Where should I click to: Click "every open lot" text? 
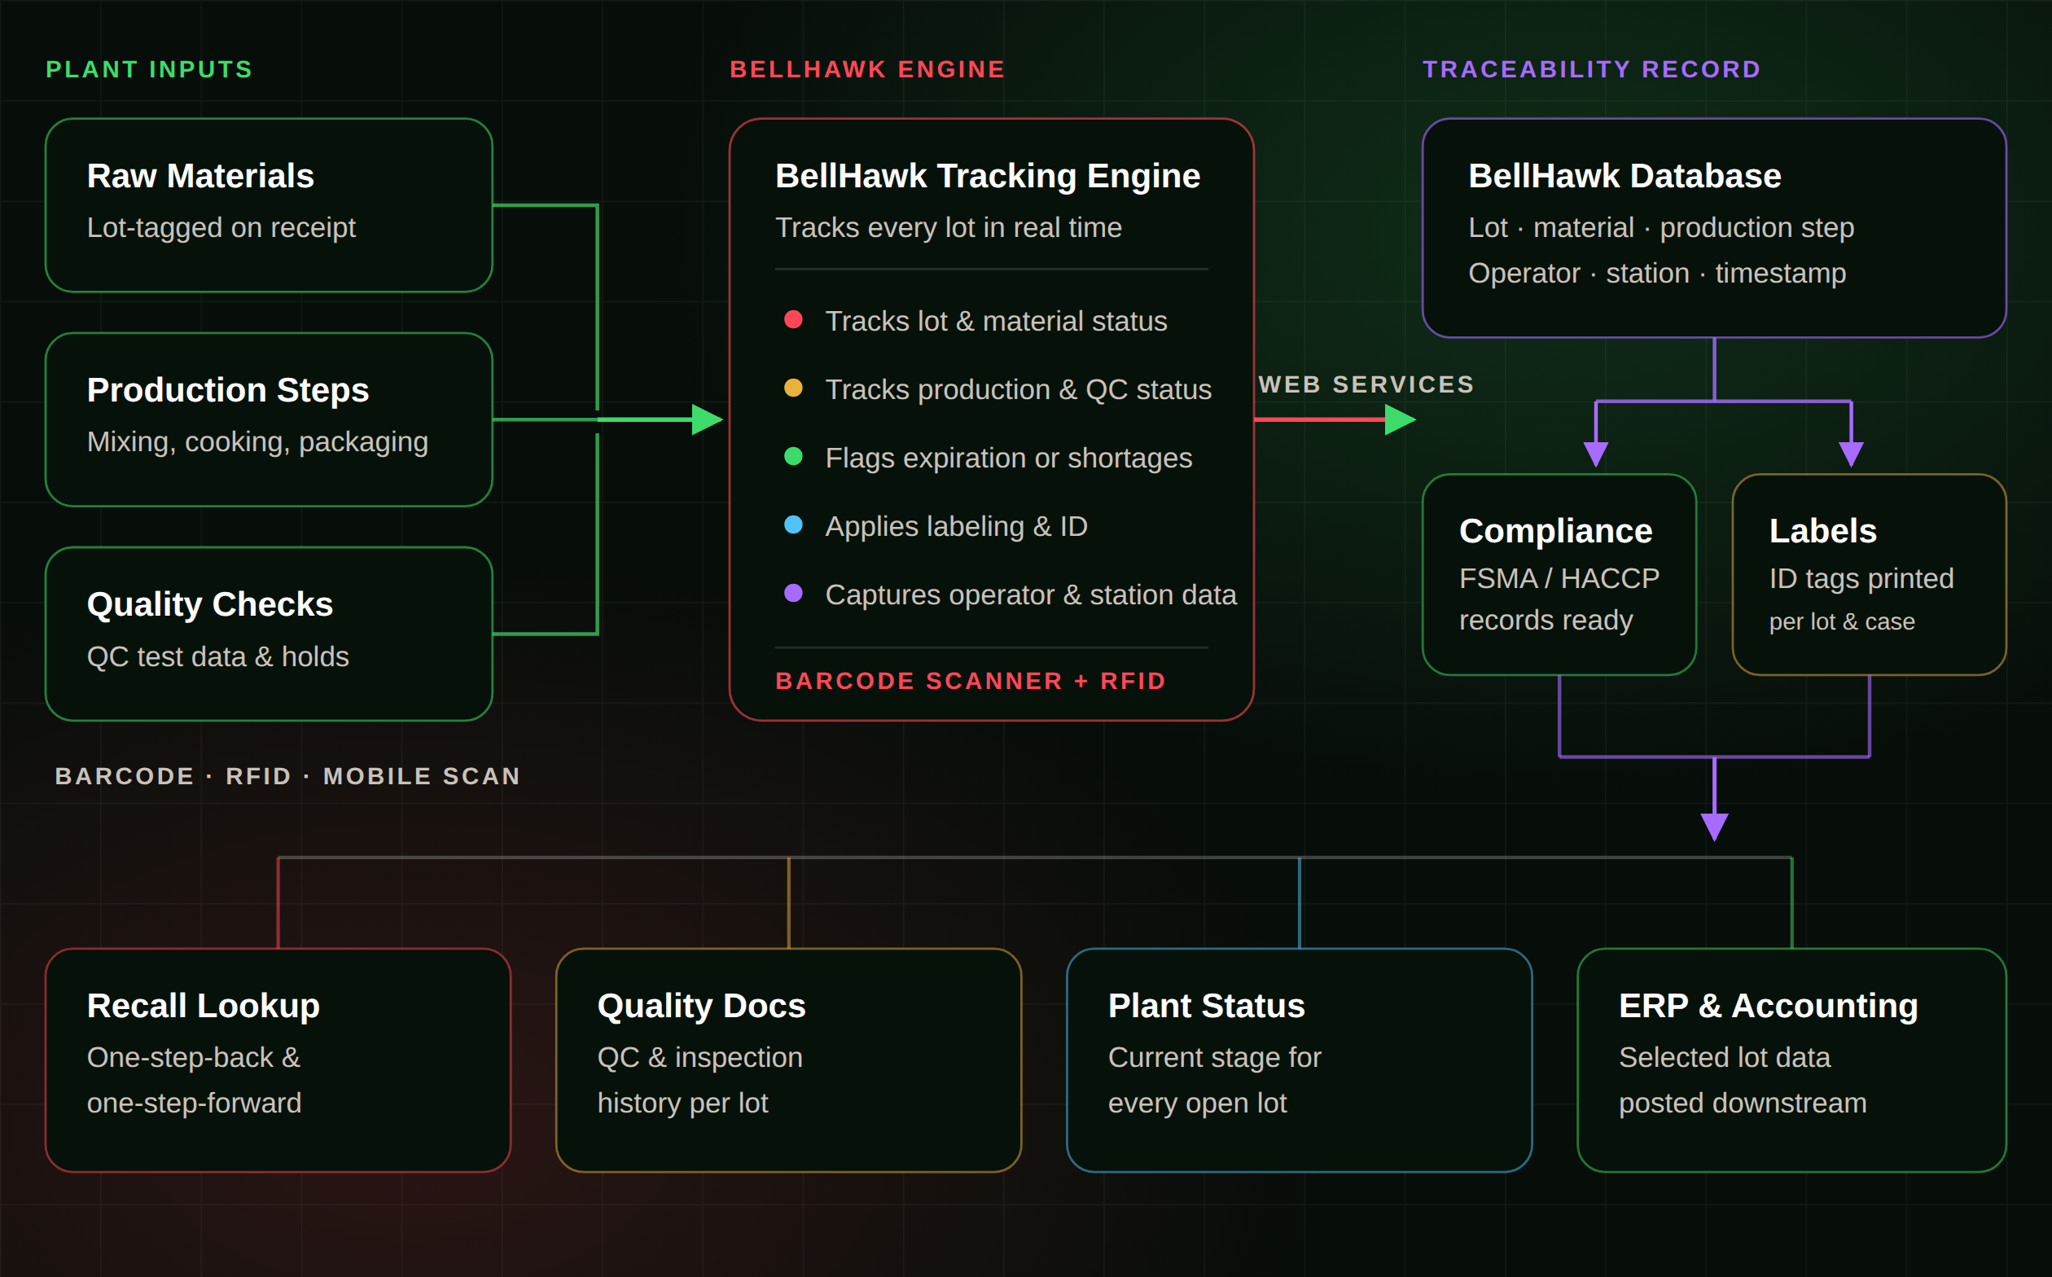tap(1198, 1103)
